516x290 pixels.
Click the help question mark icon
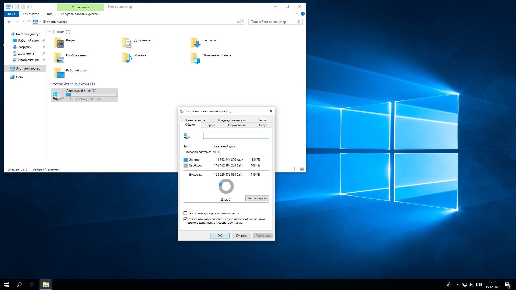(303, 14)
